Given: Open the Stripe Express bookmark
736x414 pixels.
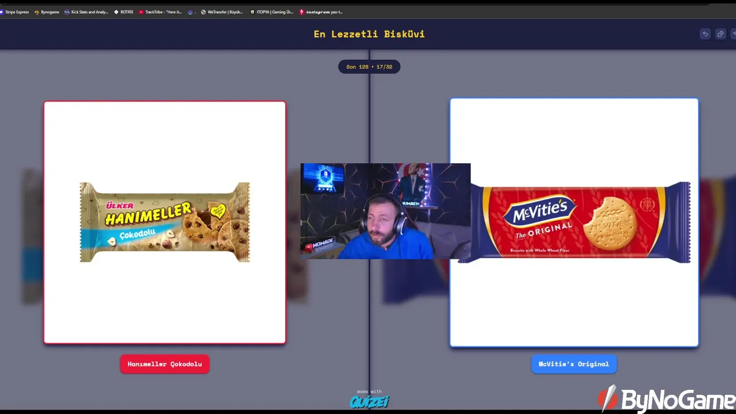Looking at the screenshot, I should tap(14, 11).
